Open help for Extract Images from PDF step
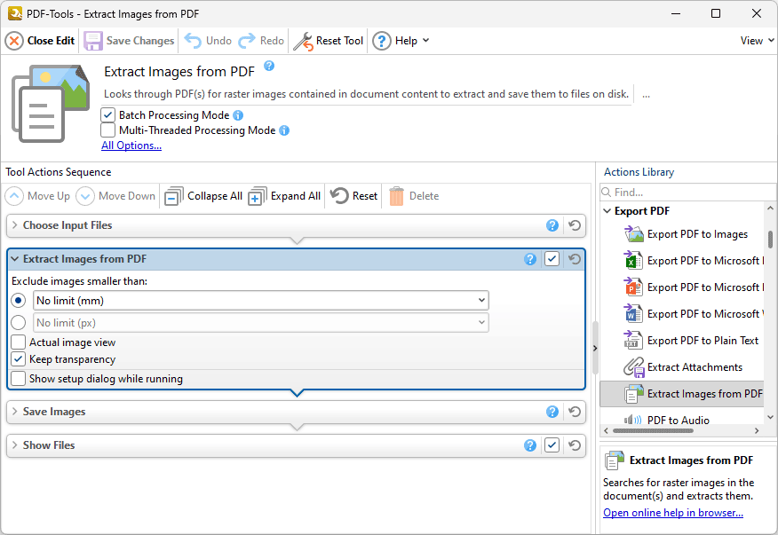Image resolution: width=778 pixels, height=535 pixels. pyautogui.click(x=530, y=259)
